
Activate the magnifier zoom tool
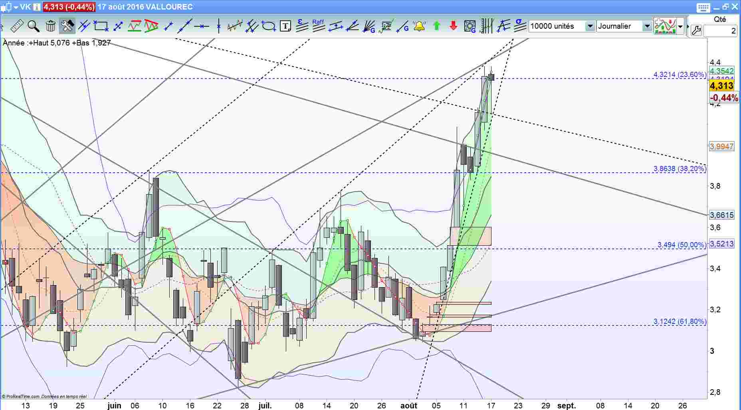click(34, 26)
